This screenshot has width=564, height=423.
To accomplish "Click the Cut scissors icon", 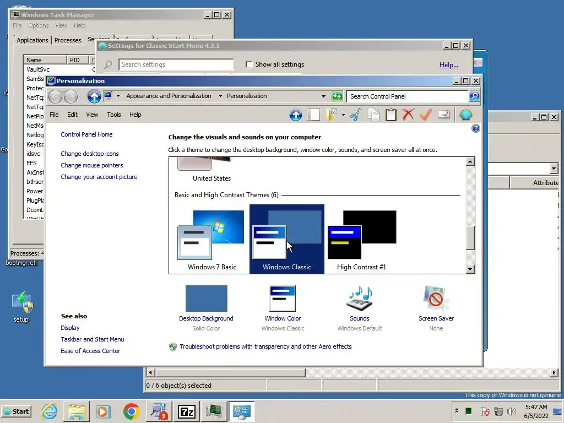I will coord(356,115).
